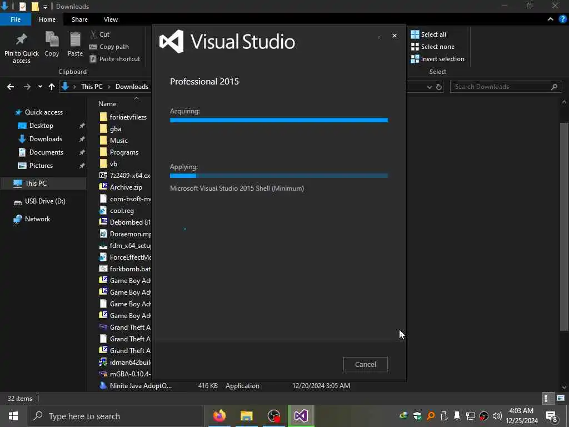Select Quick access in navigation pane
Screen dimensions: 569x427
43,112
